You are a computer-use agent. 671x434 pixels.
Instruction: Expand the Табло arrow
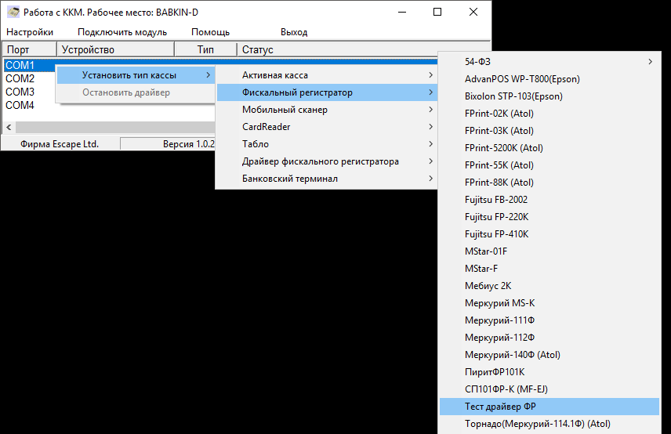[430, 144]
